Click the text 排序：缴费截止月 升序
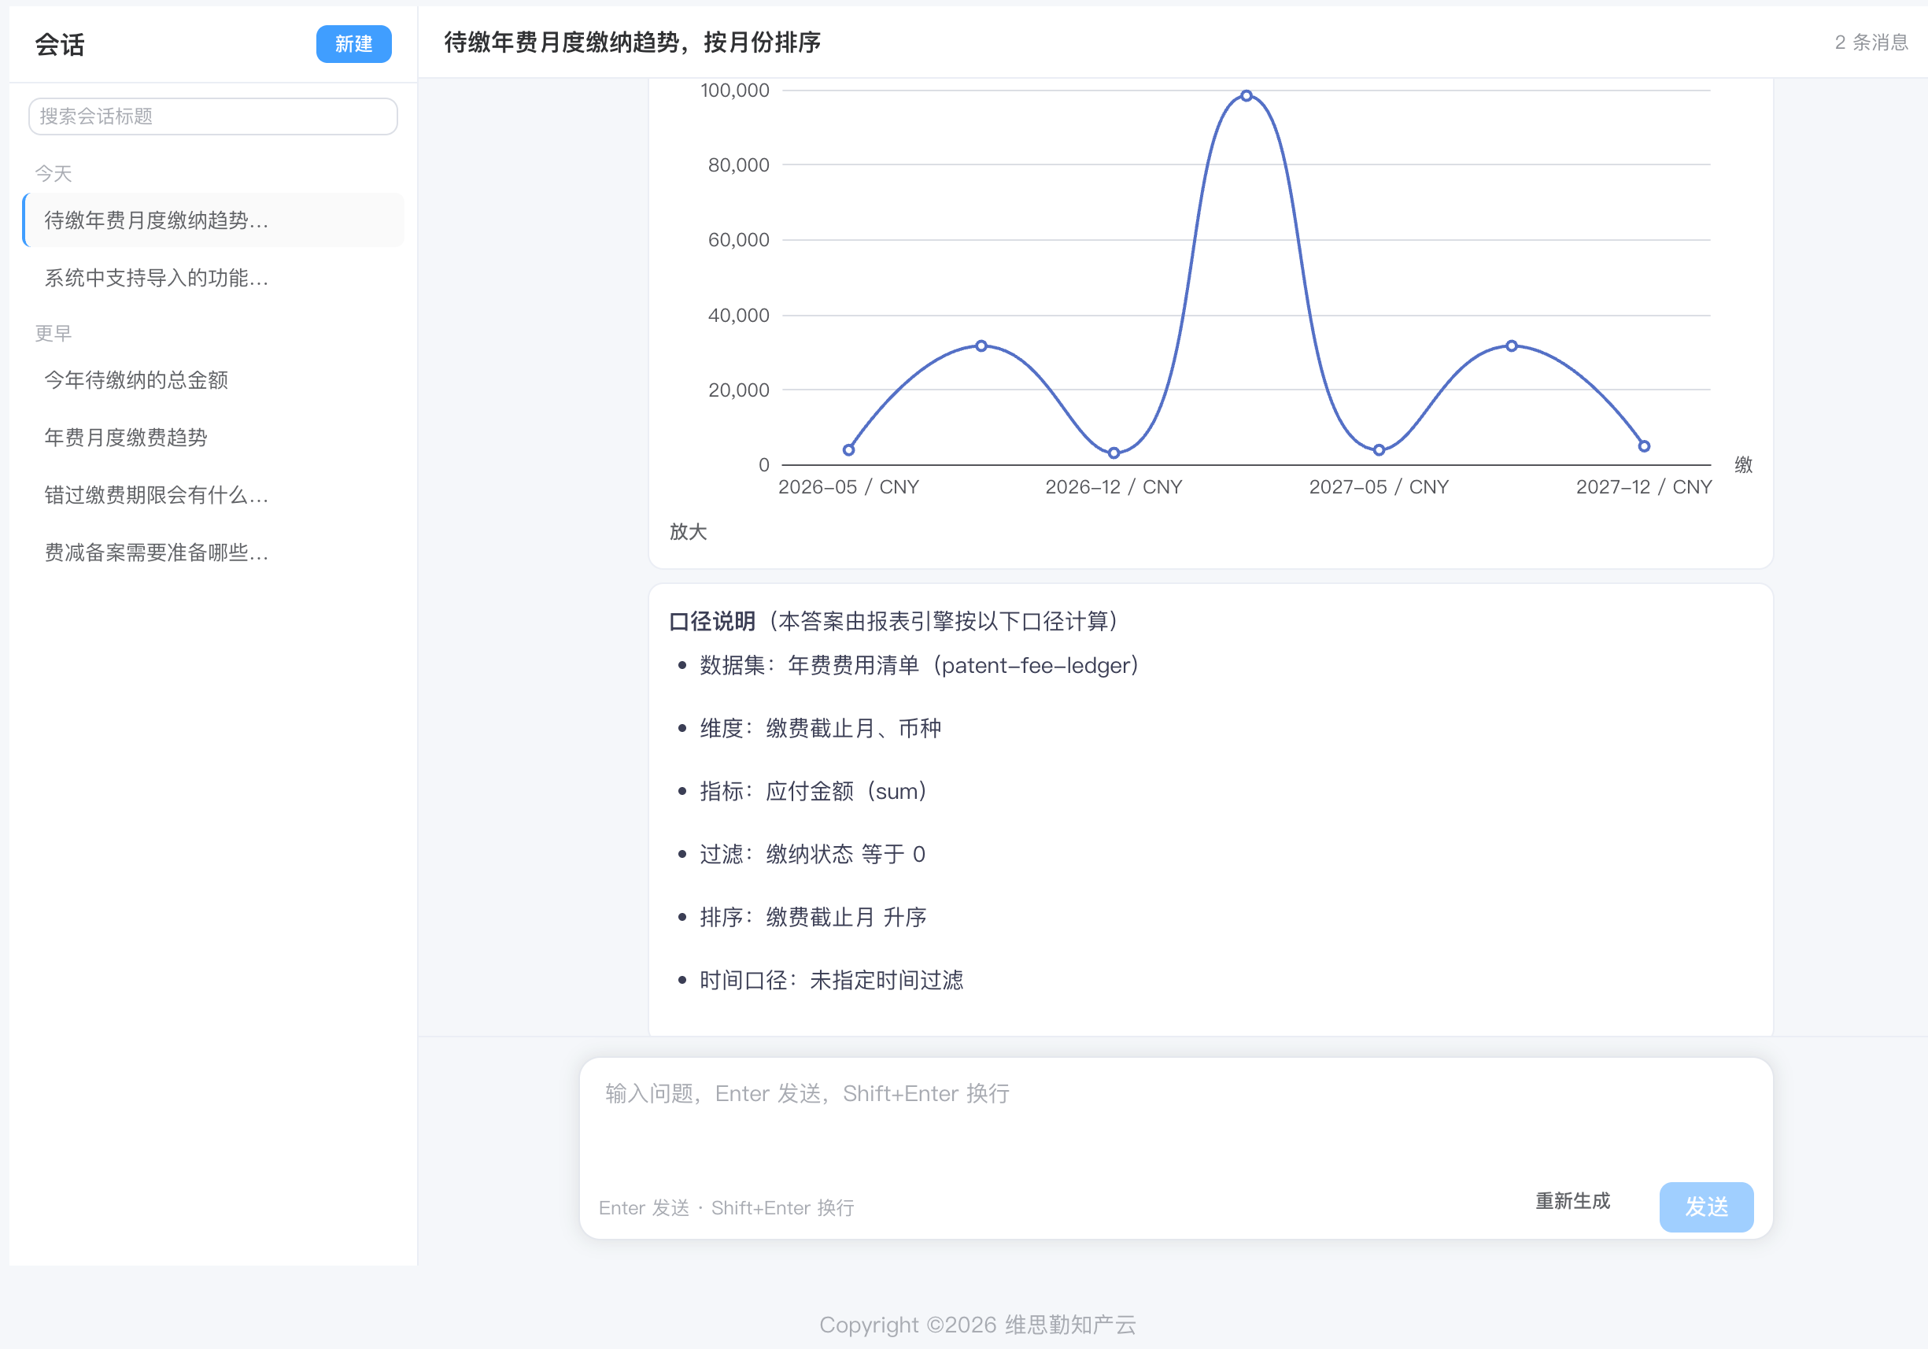 (x=813, y=917)
